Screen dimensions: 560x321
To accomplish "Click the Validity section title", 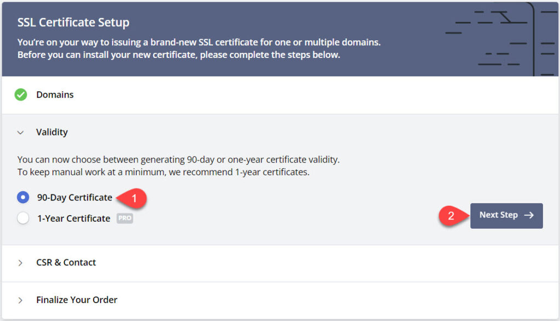I will tap(52, 132).
